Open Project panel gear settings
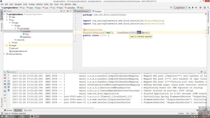210x118 pixels. [68, 11]
